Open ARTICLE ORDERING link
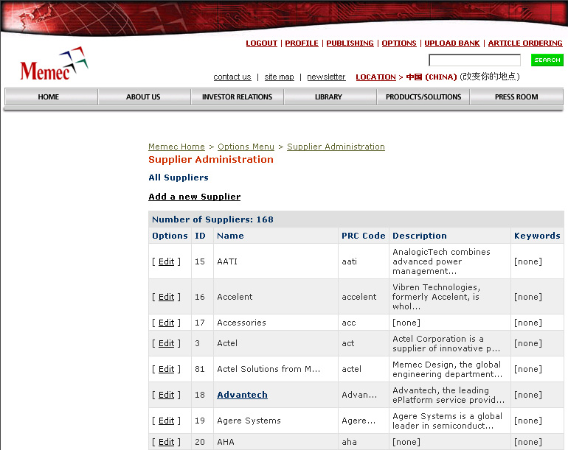The height and width of the screenshot is (450, 568). point(525,43)
